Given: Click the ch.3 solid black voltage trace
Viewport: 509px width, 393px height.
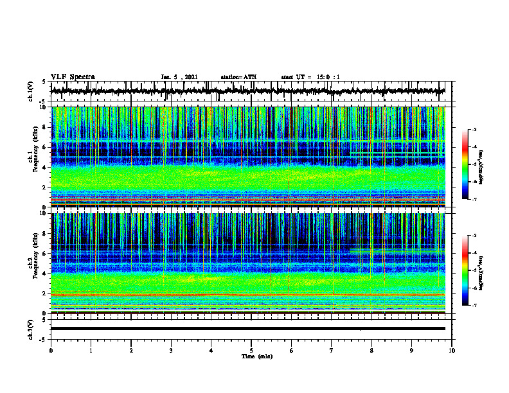Looking at the screenshot, I should pyautogui.click(x=248, y=329).
